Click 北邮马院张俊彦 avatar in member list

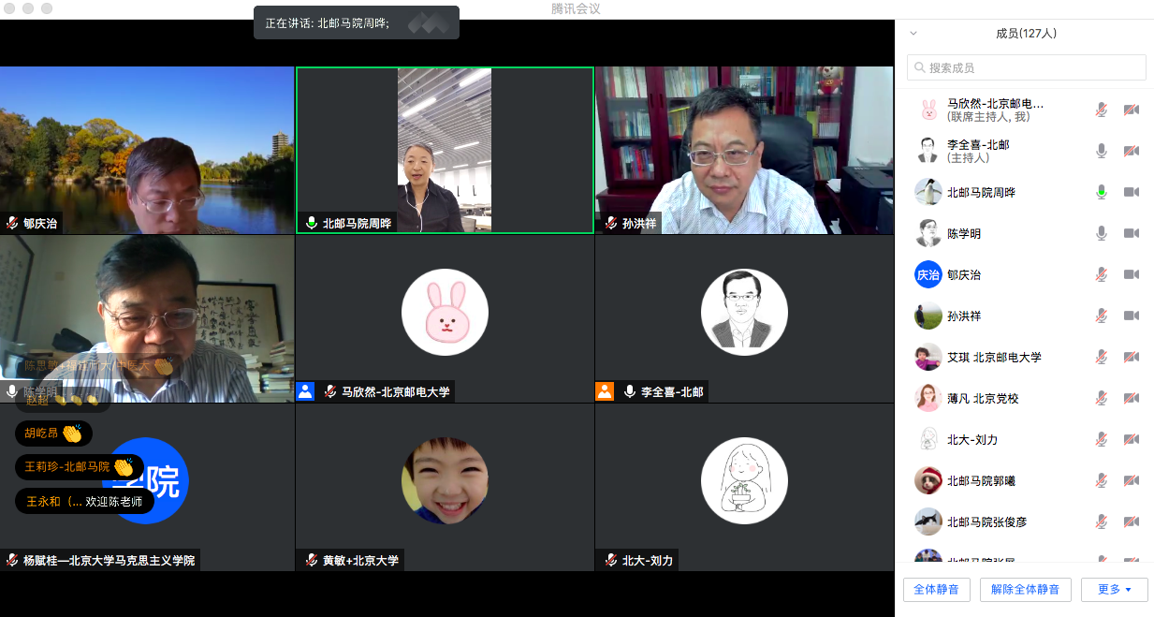click(x=928, y=522)
